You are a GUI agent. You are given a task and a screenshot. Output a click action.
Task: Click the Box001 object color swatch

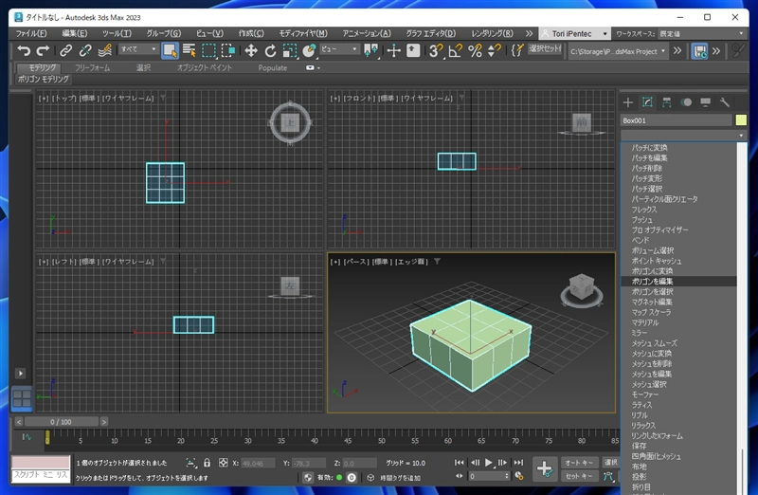[741, 120]
